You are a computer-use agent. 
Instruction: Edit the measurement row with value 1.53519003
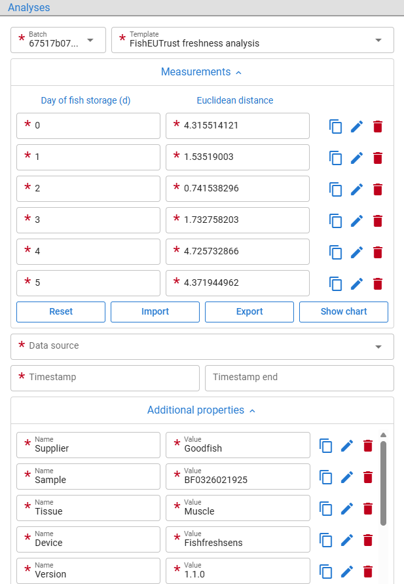click(x=357, y=158)
